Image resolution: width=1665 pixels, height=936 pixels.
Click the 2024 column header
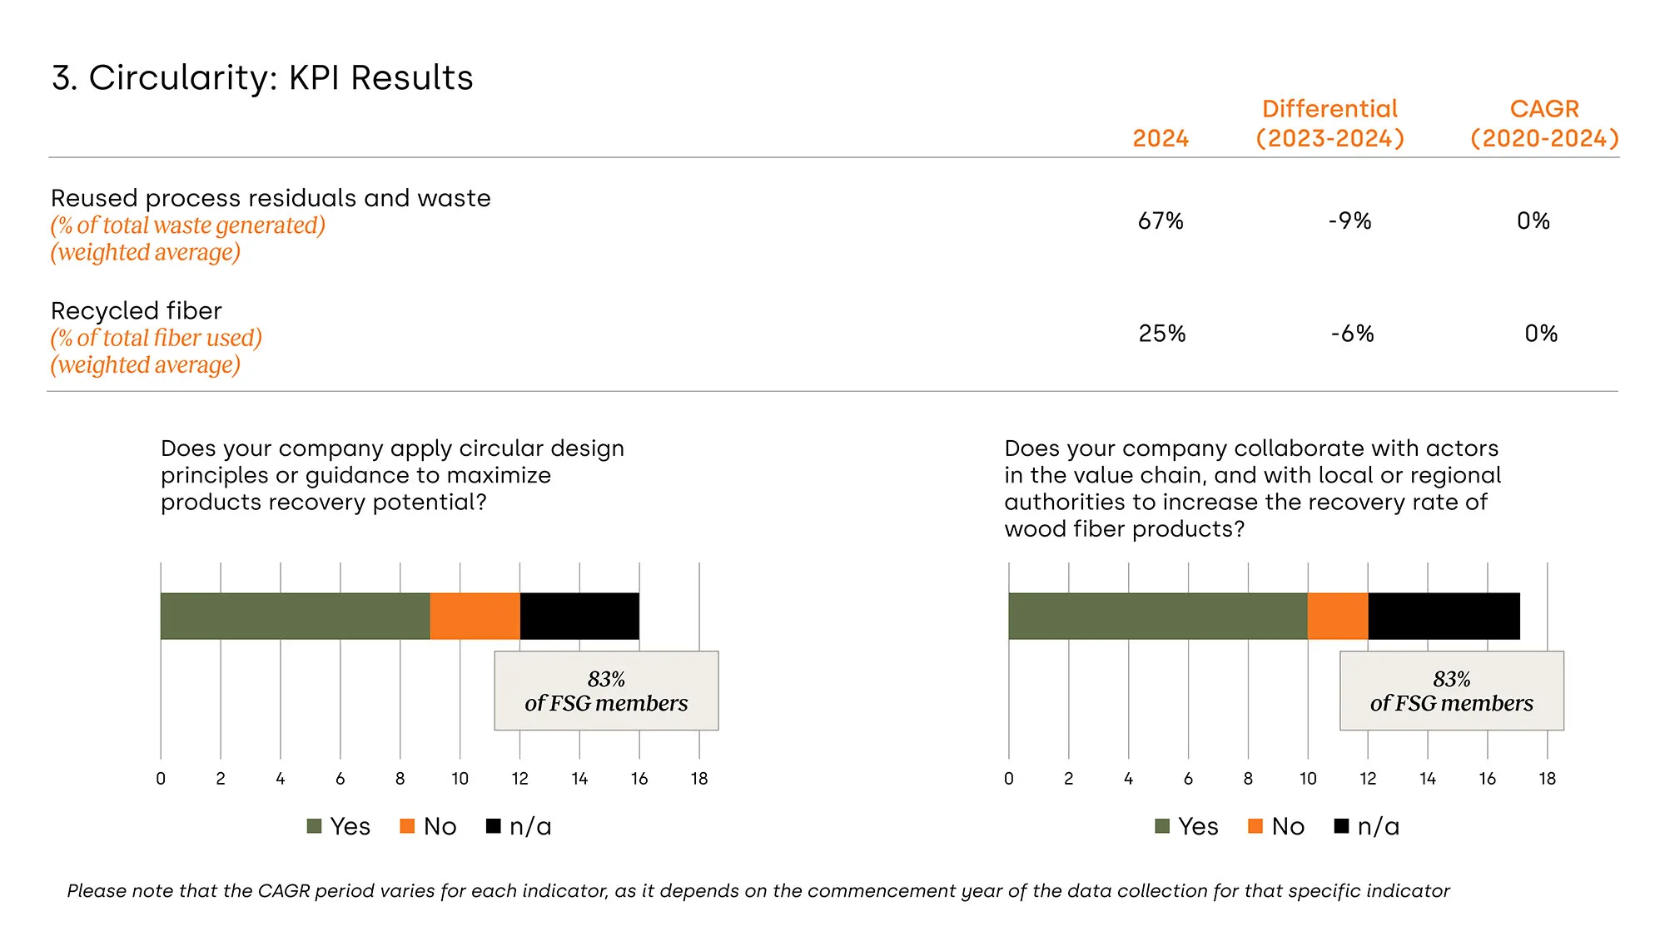coord(1161,138)
